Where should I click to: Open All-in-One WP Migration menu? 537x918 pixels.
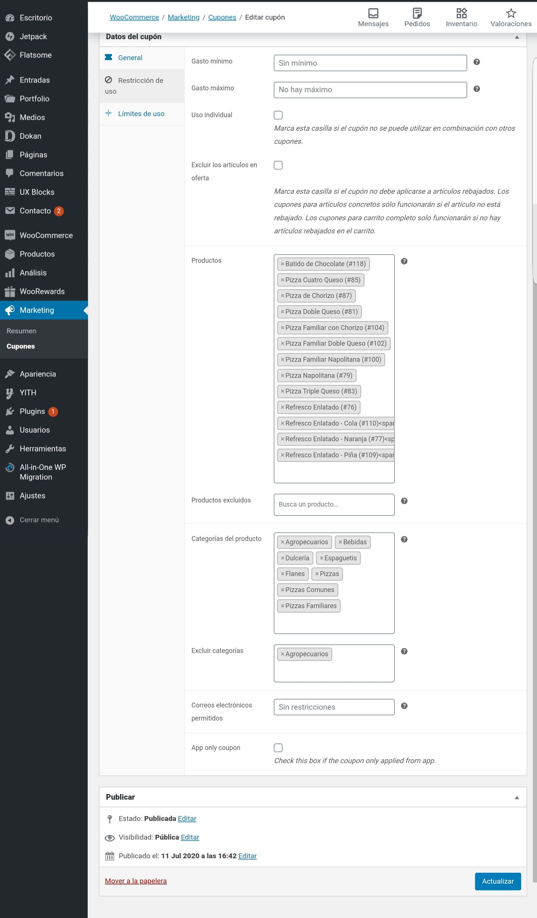(x=44, y=472)
